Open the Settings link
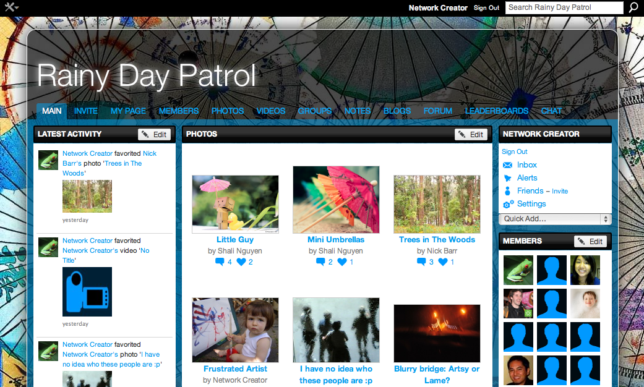Screen dimensions: 644x387 531,204
